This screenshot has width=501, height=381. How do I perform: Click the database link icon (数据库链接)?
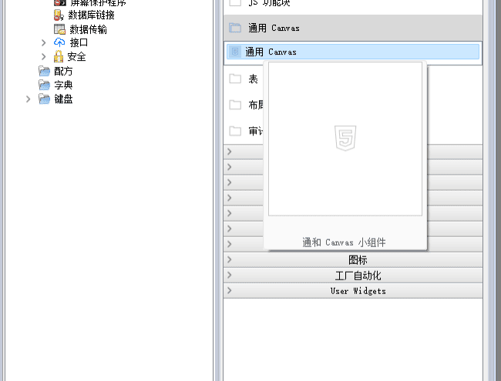59,15
